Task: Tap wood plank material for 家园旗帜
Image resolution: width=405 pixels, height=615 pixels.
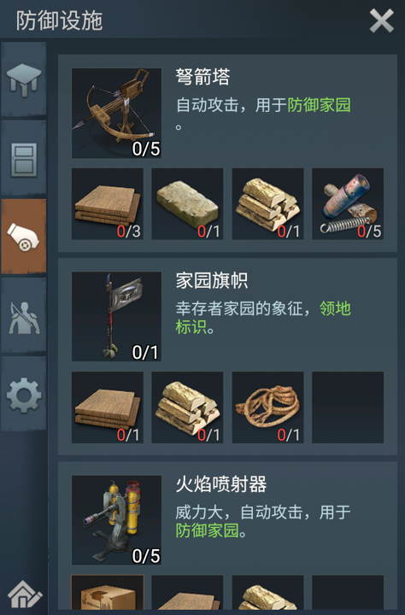Action: click(x=108, y=407)
